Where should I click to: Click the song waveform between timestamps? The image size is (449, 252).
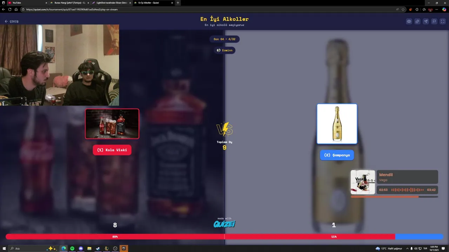coord(407,190)
